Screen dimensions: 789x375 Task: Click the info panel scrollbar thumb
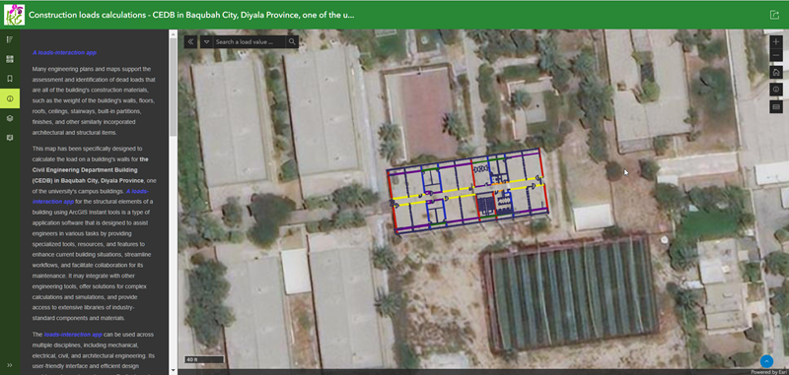tap(174, 87)
